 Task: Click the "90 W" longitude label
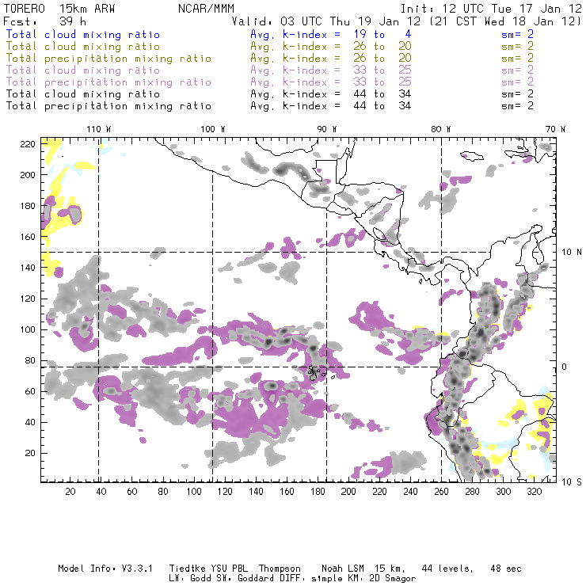(x=326, y=129)
